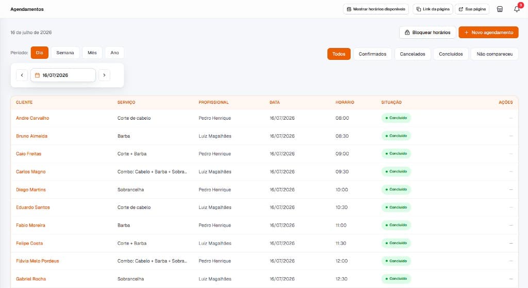The image size is (528, 288).
Task: Click Corte + Barba in Caio Freitas row
Action: (x=132, y=154)
